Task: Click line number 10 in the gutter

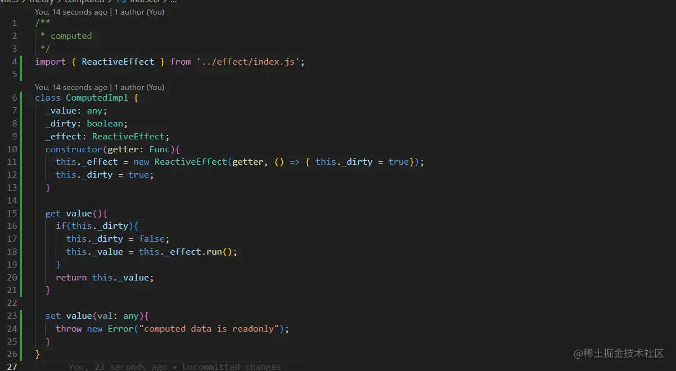Action: 12,150
